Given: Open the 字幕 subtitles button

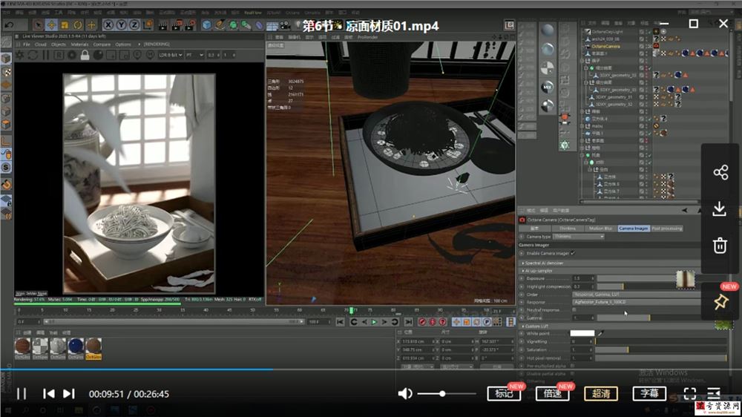Looking at the screenshot, I should click(649, 393).
